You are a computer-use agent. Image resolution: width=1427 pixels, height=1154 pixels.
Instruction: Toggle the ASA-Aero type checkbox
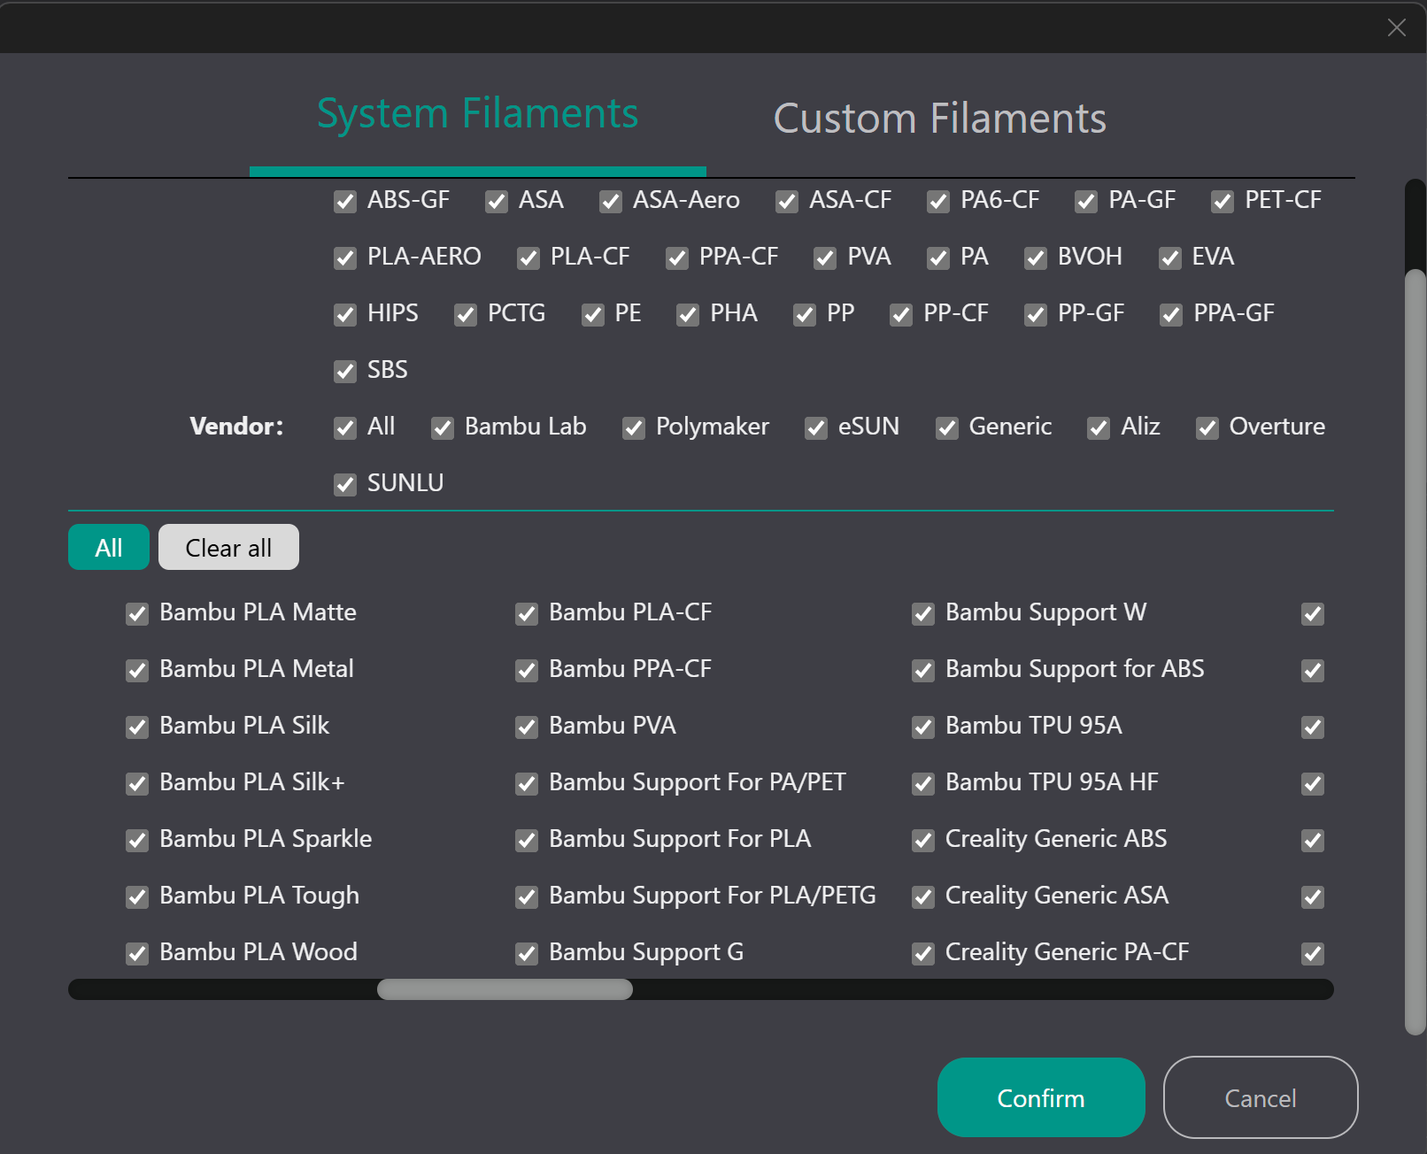tap(611, 202)
